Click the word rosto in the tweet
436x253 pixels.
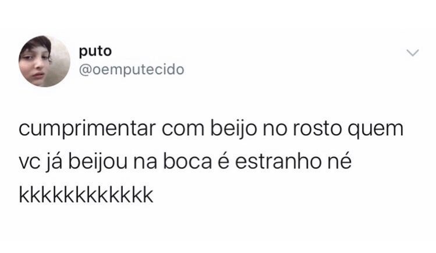(x=317, y=130)
